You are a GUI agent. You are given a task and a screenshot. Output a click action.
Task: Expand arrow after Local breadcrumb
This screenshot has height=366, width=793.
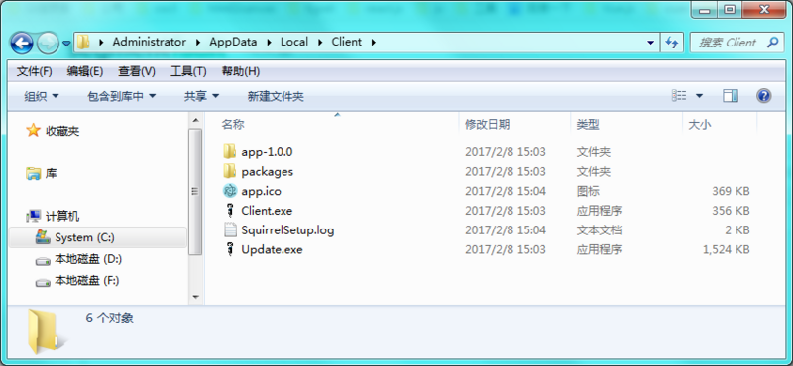coord(320,43)
